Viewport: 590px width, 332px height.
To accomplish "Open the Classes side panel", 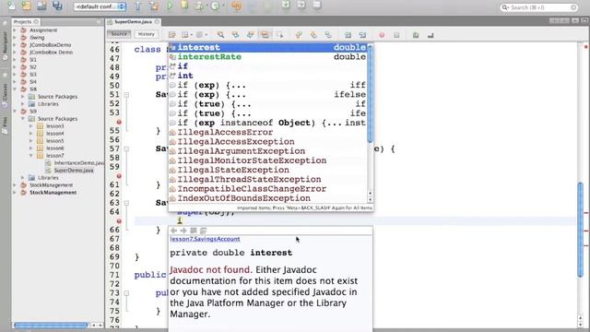I will point(5,96).
